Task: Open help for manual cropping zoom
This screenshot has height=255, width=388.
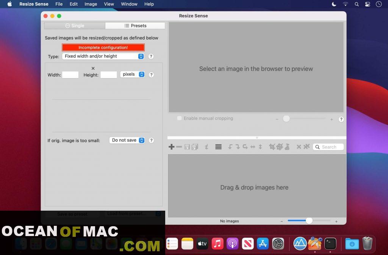Action: point(341,119)
